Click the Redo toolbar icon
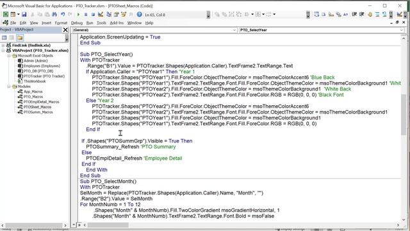 70,14
